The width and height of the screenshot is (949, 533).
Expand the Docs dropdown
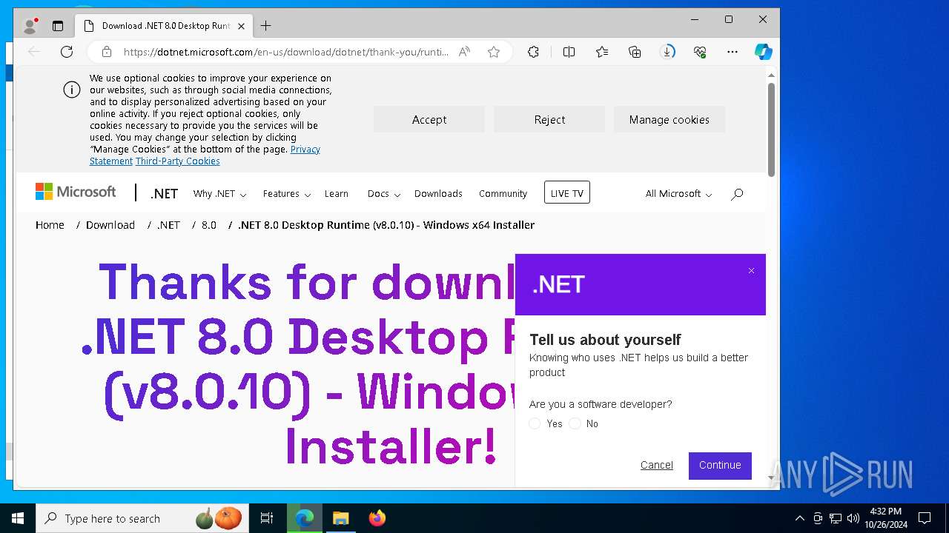(x=384, y=193)
